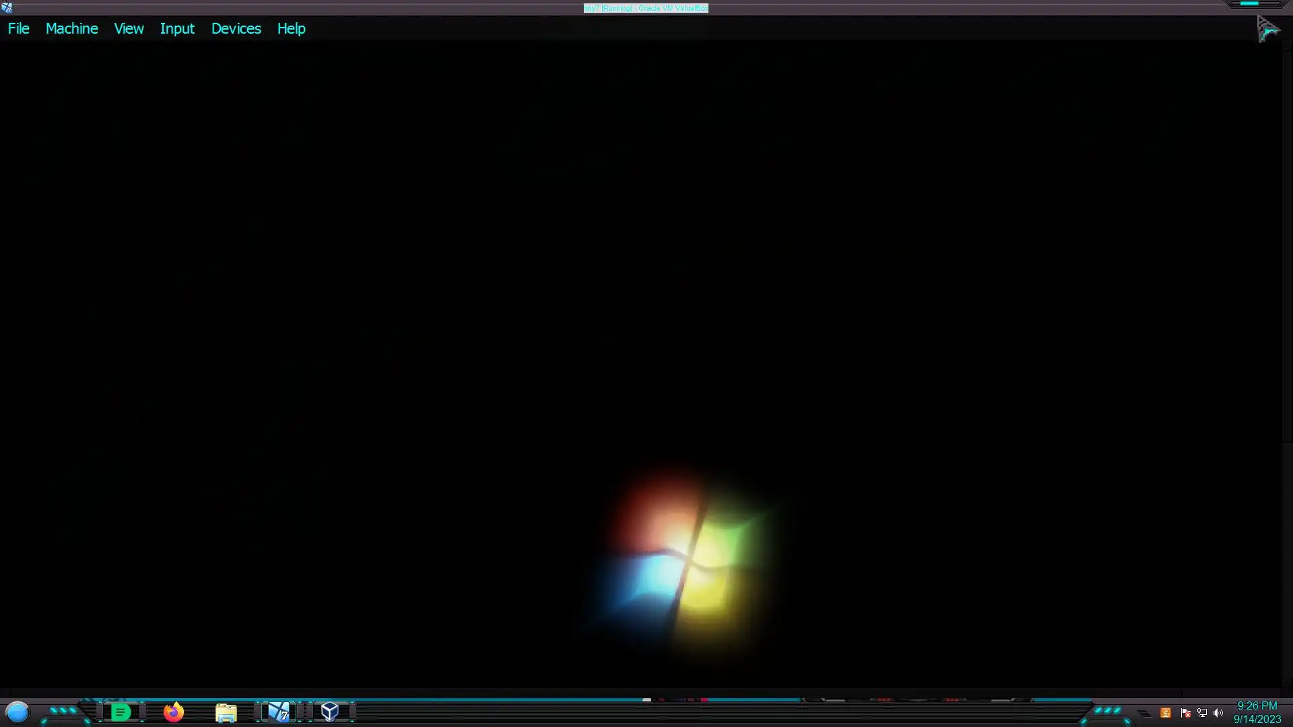
Task: Open the Machine menu
Action: click(x=71, y=28)
